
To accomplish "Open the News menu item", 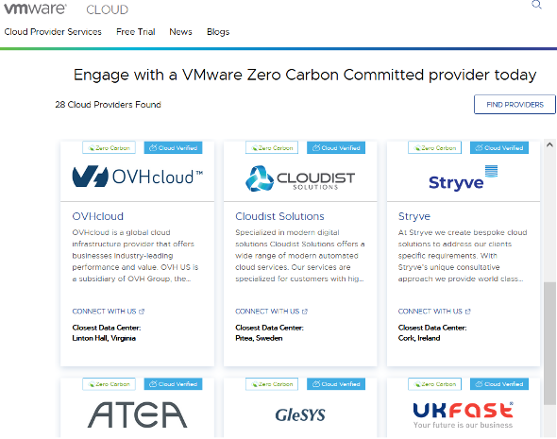I will click(x=181, y=32).
